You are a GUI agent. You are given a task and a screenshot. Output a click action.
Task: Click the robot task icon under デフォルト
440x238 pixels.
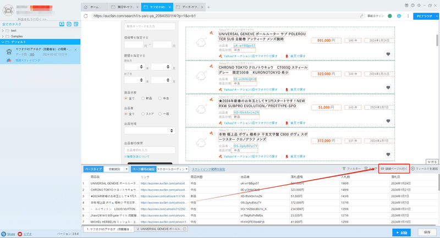pos(9,52)
